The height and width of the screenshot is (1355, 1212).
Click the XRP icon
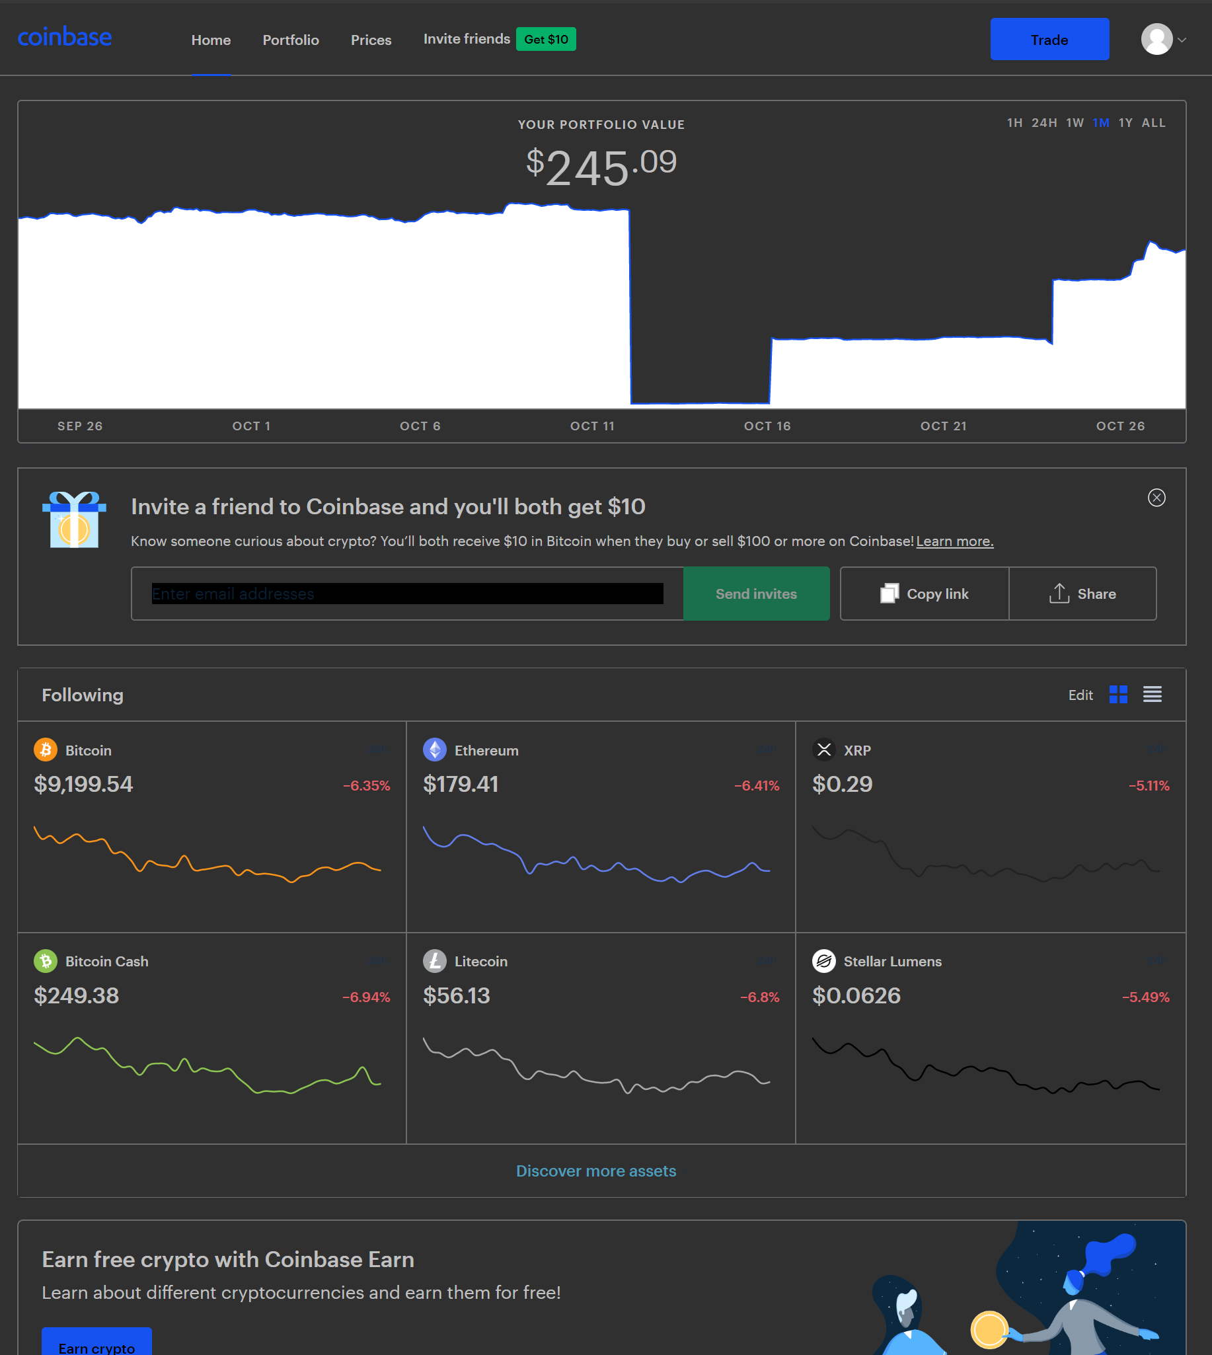[824, 750]
